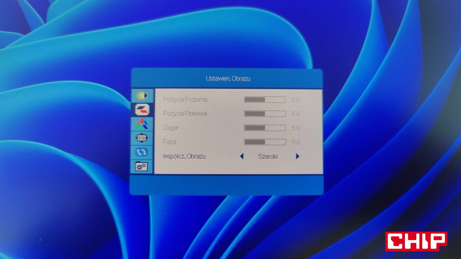Click the Ustawien. Obrazu title header
The height and width of the screenshot is (259, 461).
[228, 79]
